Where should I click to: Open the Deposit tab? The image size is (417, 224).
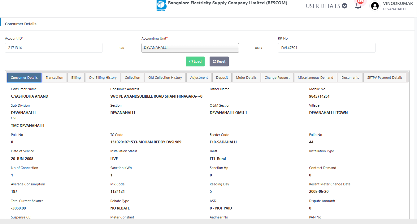[222, 78]
